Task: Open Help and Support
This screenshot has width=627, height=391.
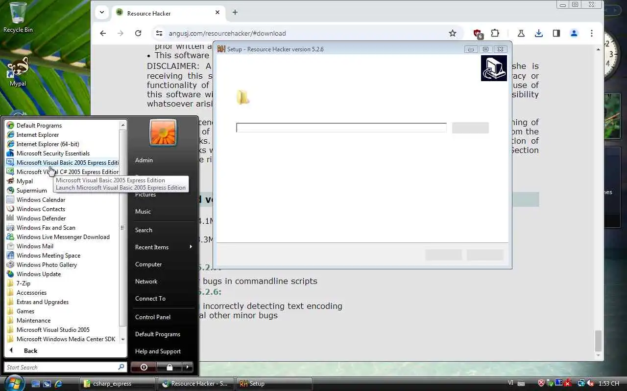Action: point(158,351)
